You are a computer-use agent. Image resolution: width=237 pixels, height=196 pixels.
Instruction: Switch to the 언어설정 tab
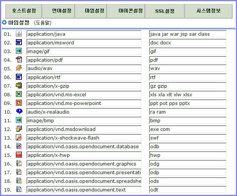[x=58, y=11]
